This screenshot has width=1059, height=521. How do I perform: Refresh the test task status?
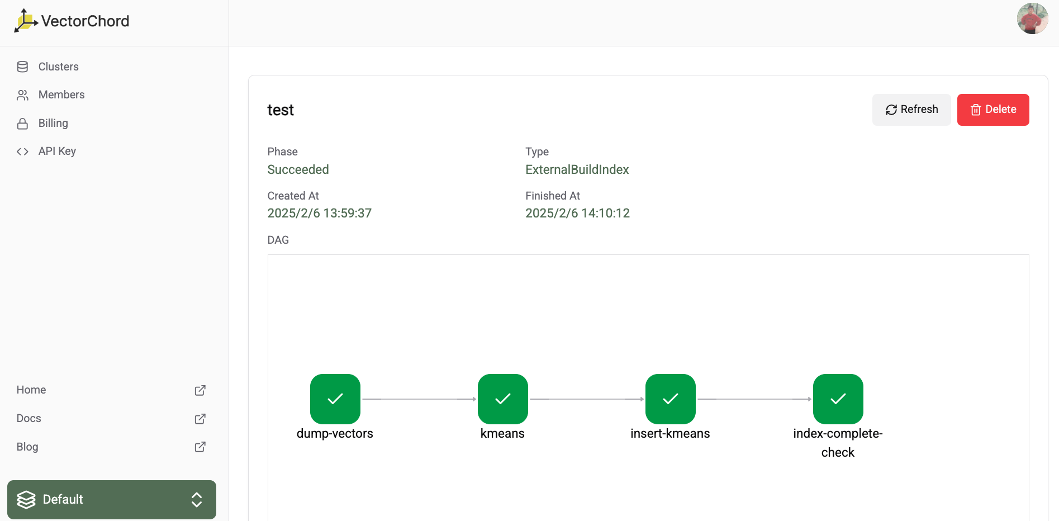(911, 110)
